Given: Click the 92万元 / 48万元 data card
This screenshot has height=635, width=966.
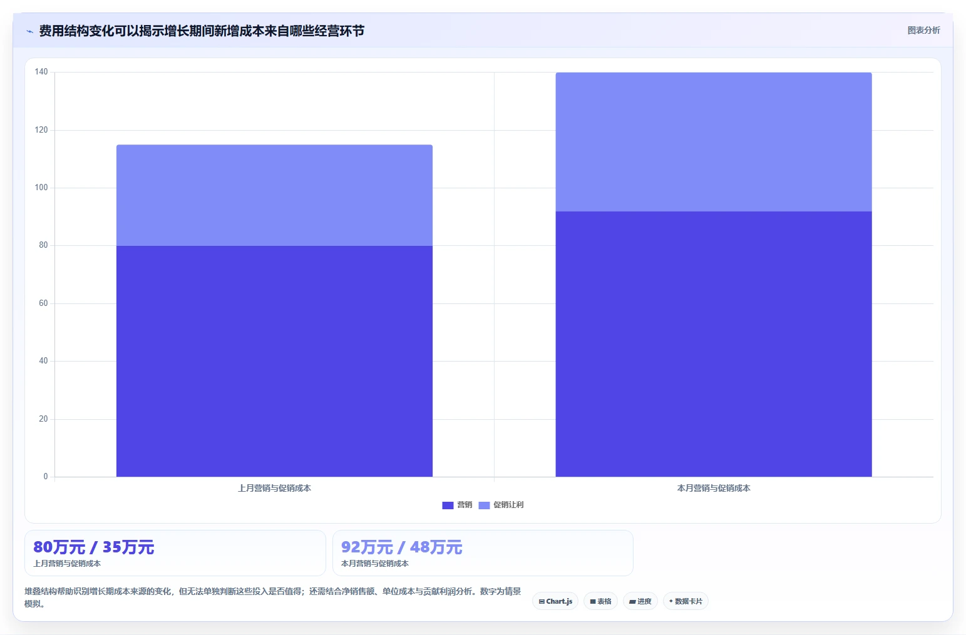Looking at the screenshot, I should point(483,553).
